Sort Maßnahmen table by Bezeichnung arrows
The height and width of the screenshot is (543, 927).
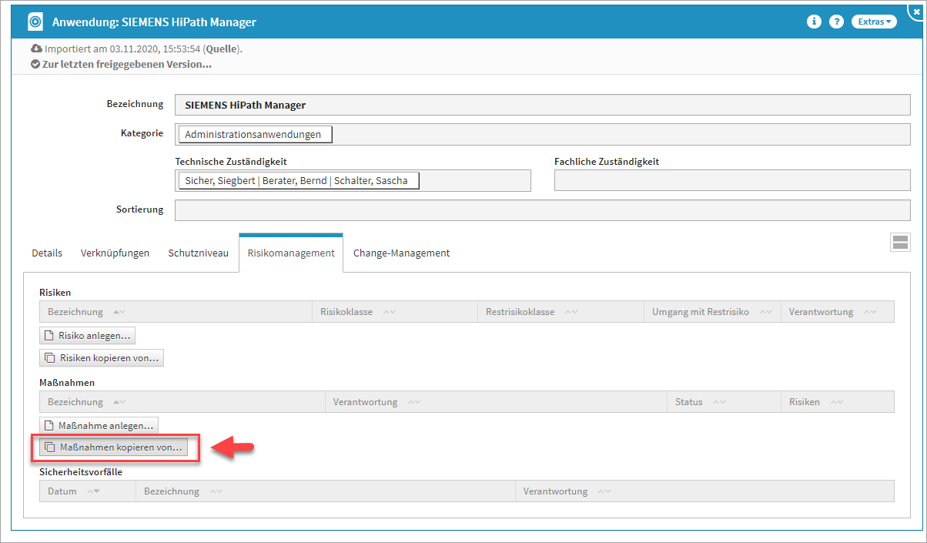(x=119, y=402)
